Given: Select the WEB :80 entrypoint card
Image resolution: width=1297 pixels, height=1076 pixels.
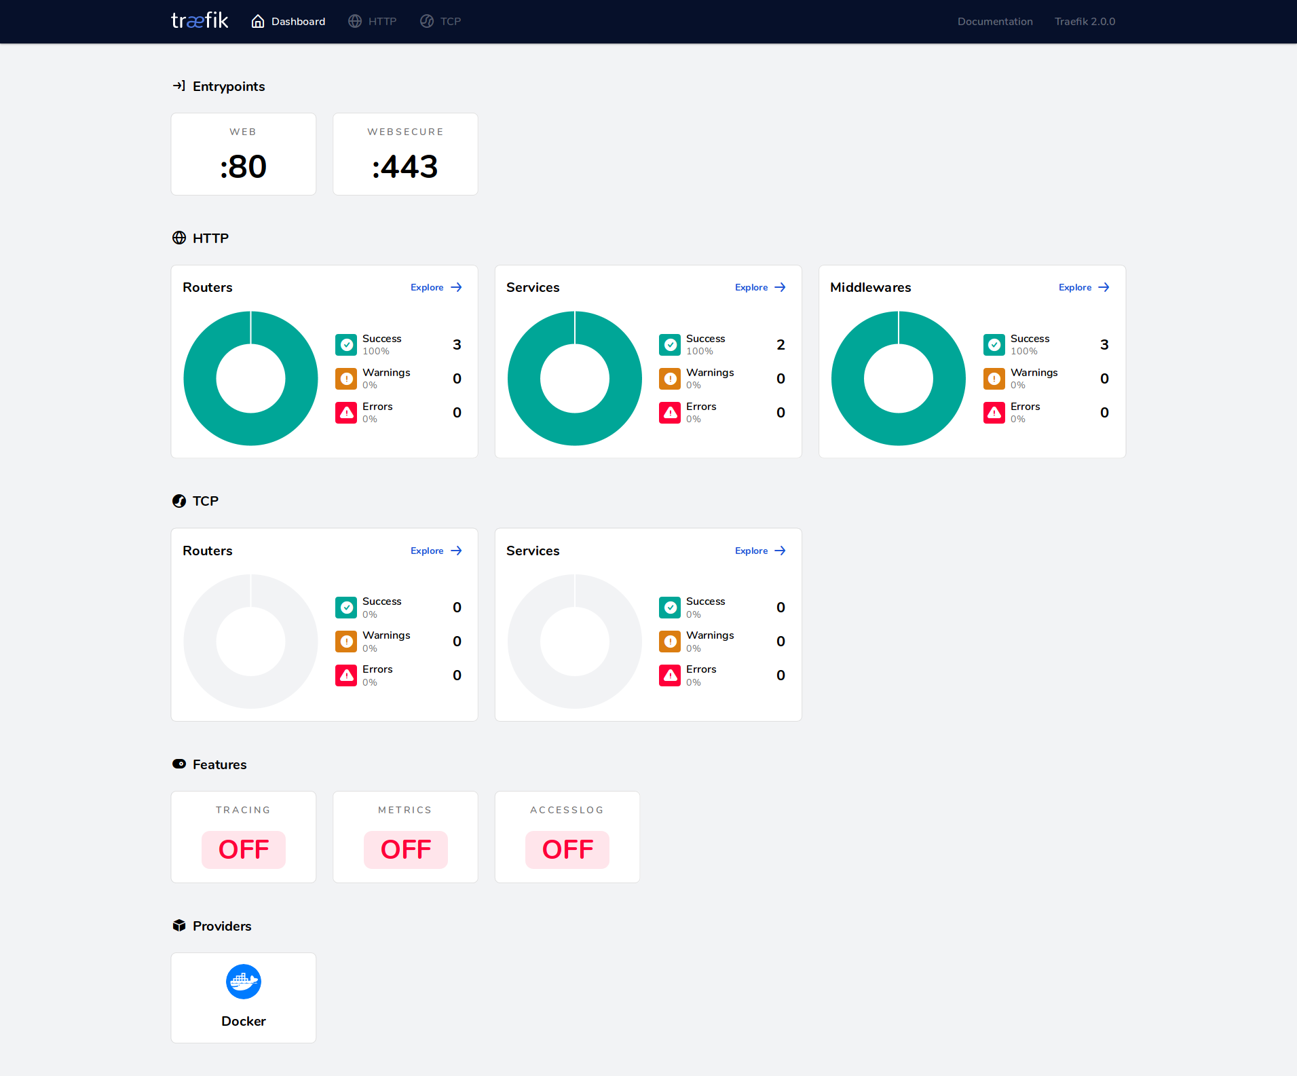Looking at the screenshot, I should click(x=244, y=154).
